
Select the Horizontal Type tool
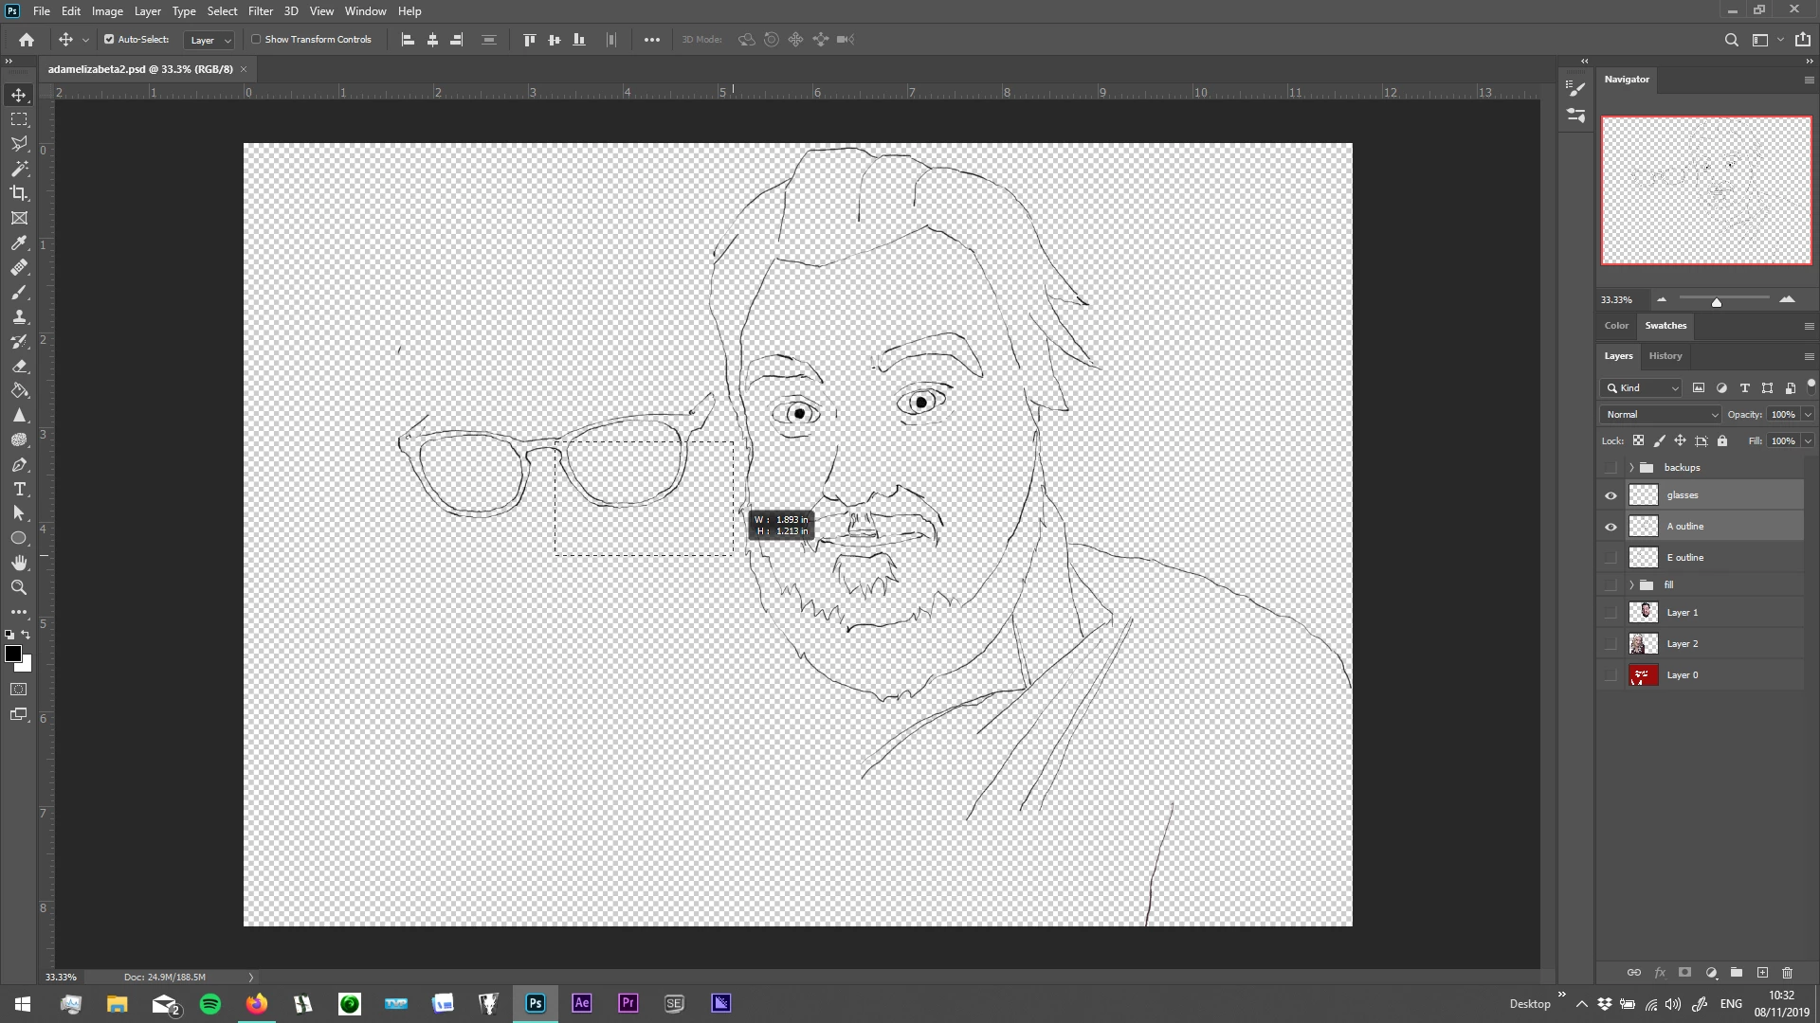(19, 489)
